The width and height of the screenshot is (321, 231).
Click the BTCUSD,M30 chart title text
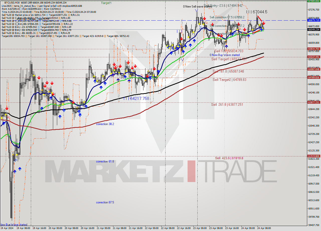pos(13,2)
